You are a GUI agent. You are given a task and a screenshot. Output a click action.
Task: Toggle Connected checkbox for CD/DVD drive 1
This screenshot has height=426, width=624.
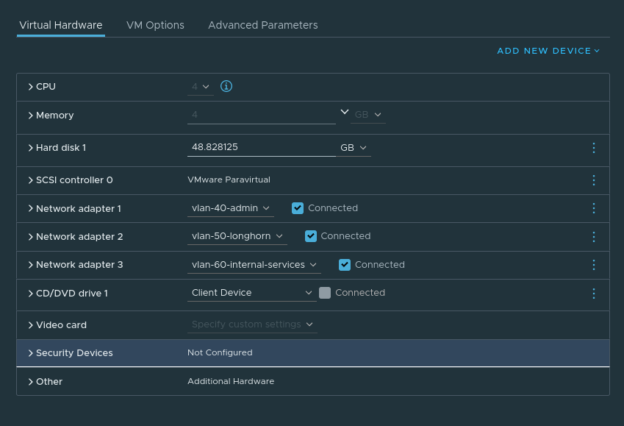coord(324,293)
